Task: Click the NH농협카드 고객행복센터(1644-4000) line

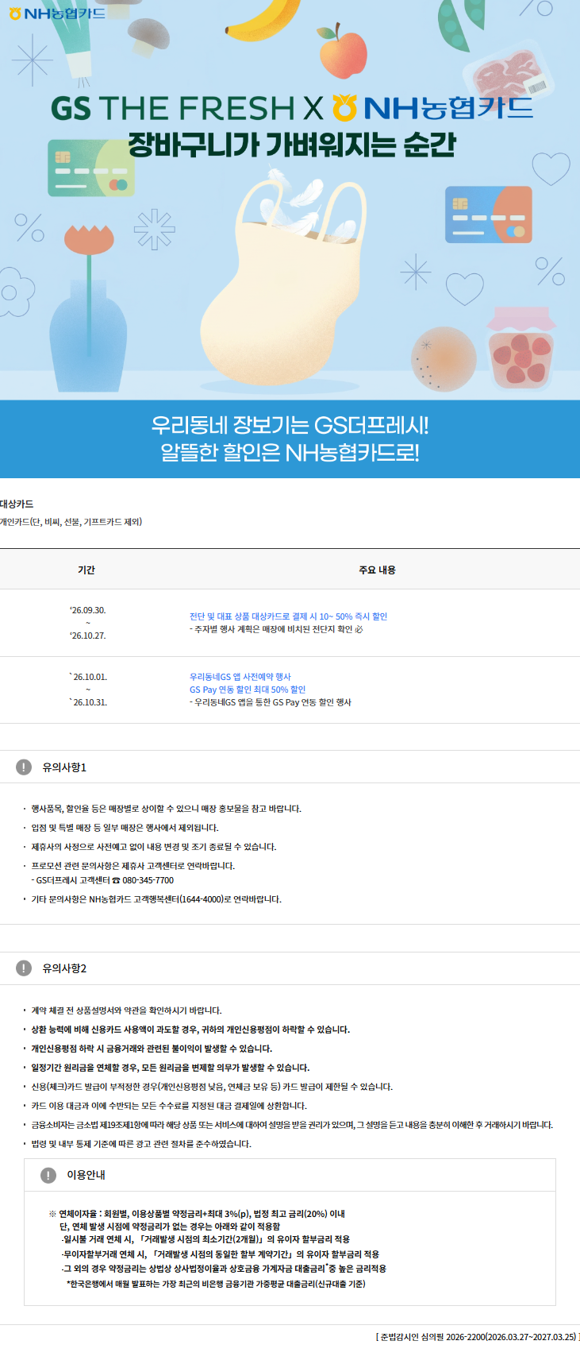Action: tap(156, 899)
